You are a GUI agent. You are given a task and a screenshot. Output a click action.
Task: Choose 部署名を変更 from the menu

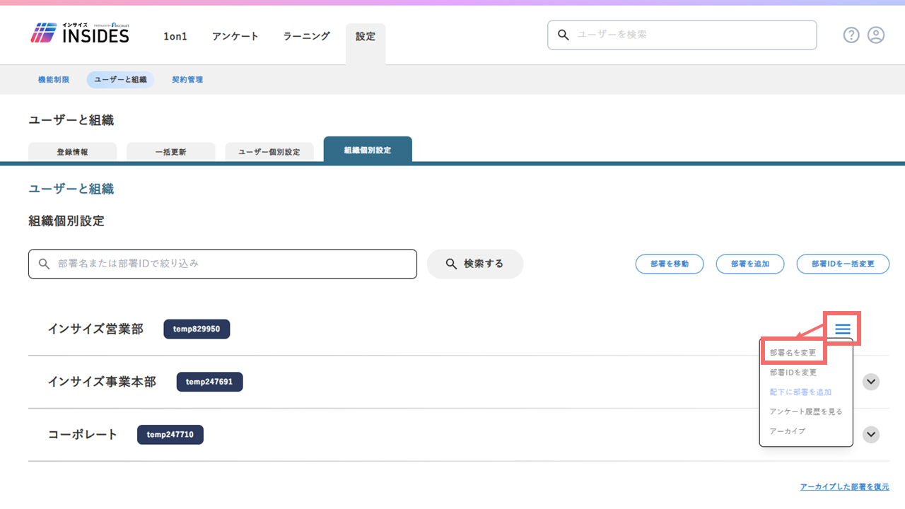[793, 353]
